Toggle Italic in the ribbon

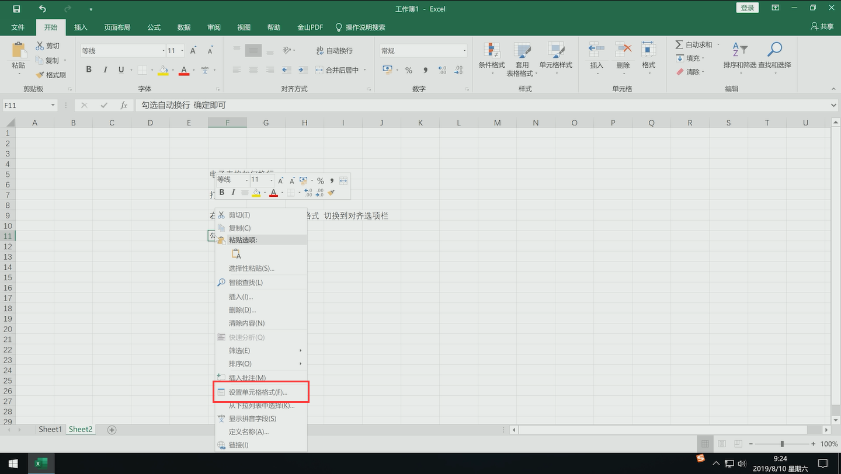[x=105, y=70]
